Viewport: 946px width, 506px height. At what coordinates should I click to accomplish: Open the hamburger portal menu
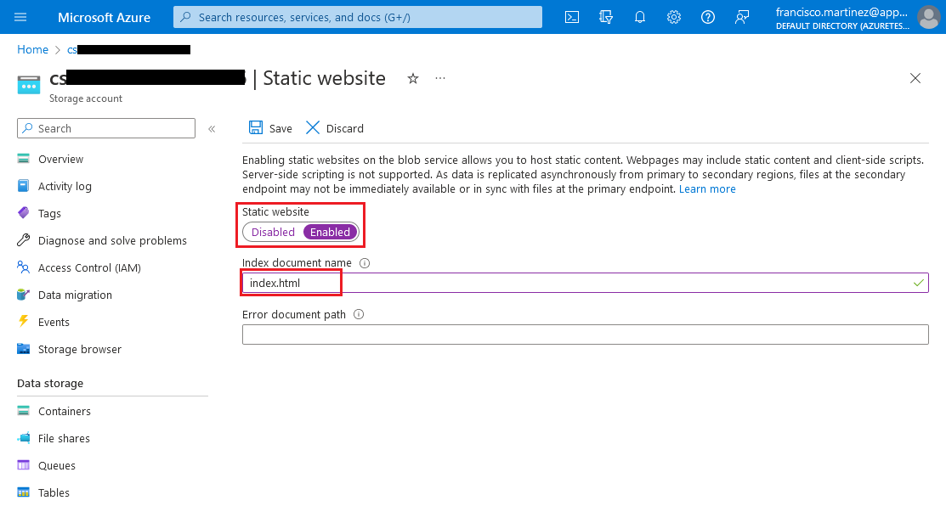coord(21,17)
